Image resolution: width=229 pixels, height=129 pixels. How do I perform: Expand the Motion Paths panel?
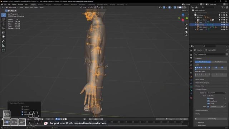click(200, 86)
